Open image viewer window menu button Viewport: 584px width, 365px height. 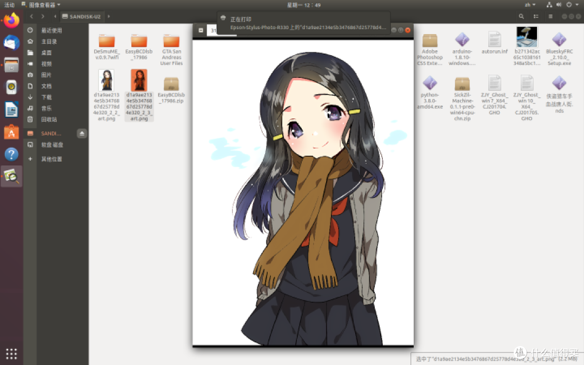click(x=201, y=30)
